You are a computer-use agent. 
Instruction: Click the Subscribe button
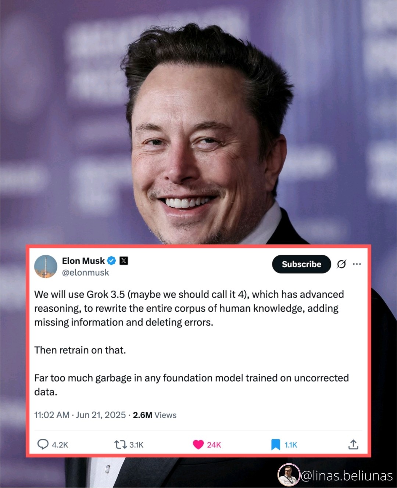pyautogui.click(x=301, y=264)
